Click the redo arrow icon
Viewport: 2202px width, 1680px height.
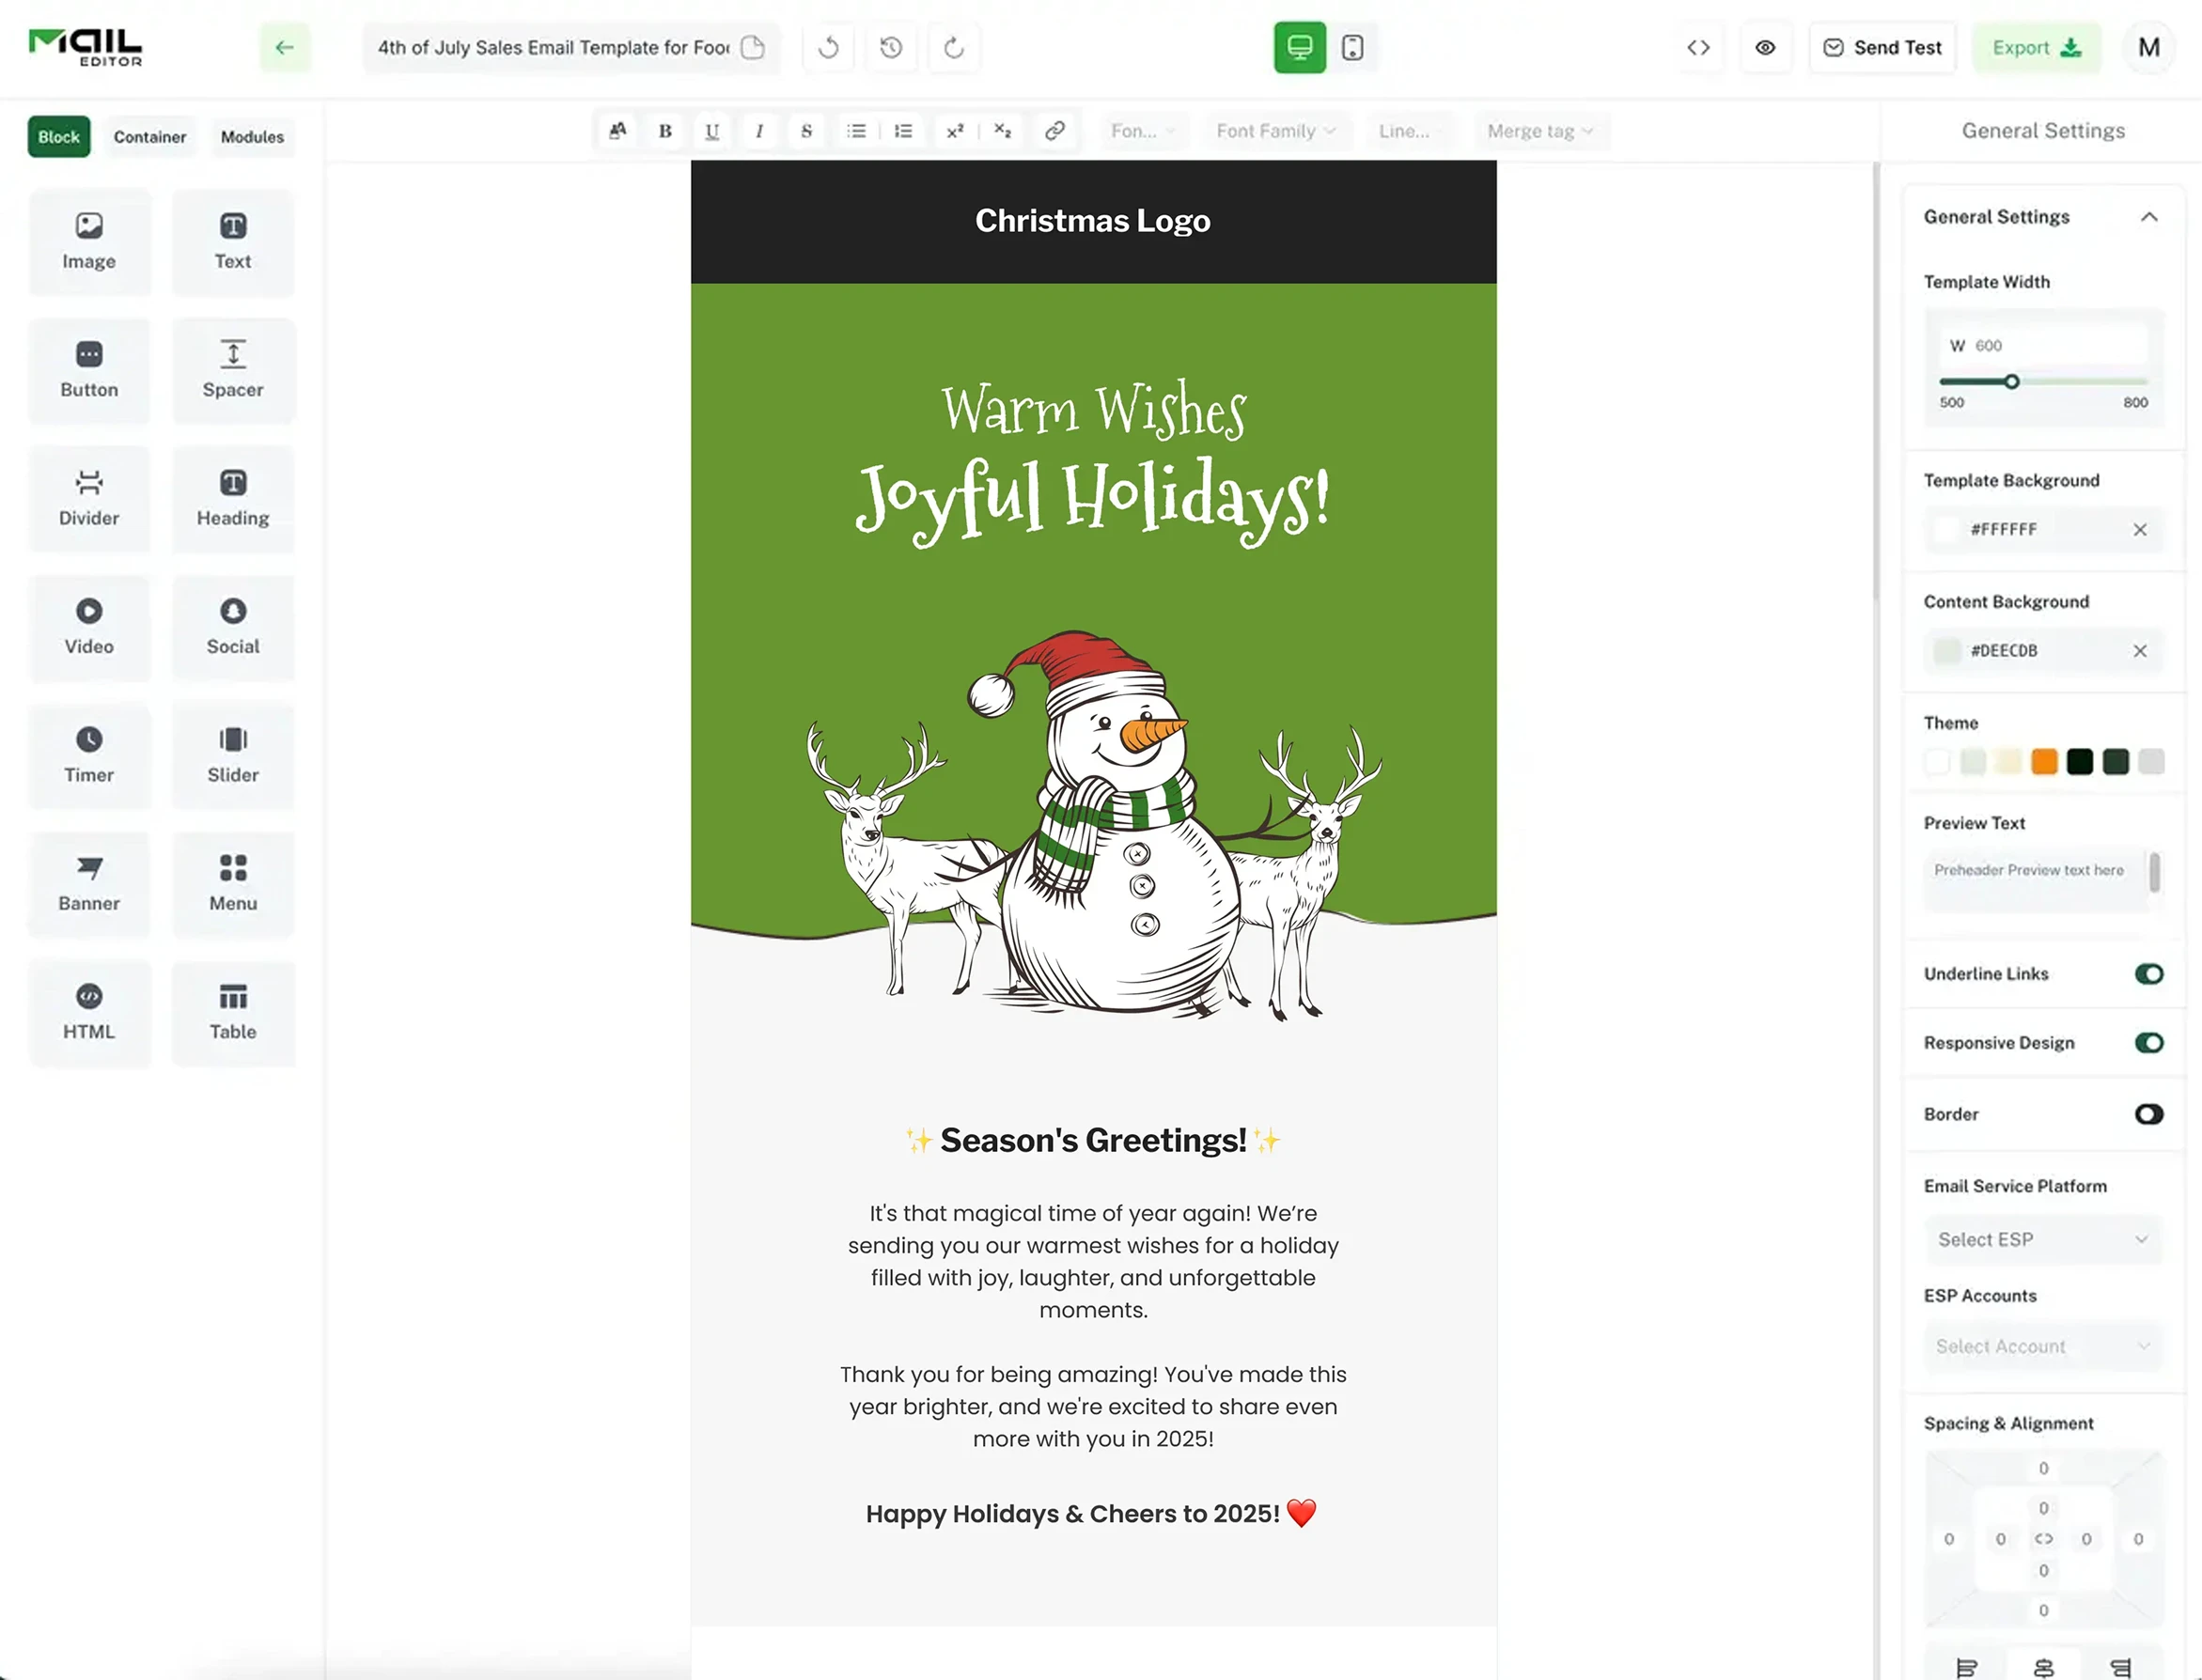(954, 47)
